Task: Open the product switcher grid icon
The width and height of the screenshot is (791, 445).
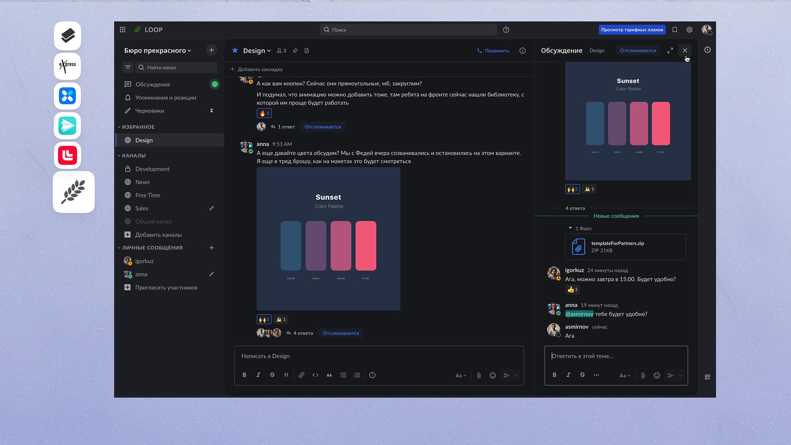Action: coord(122,30)
